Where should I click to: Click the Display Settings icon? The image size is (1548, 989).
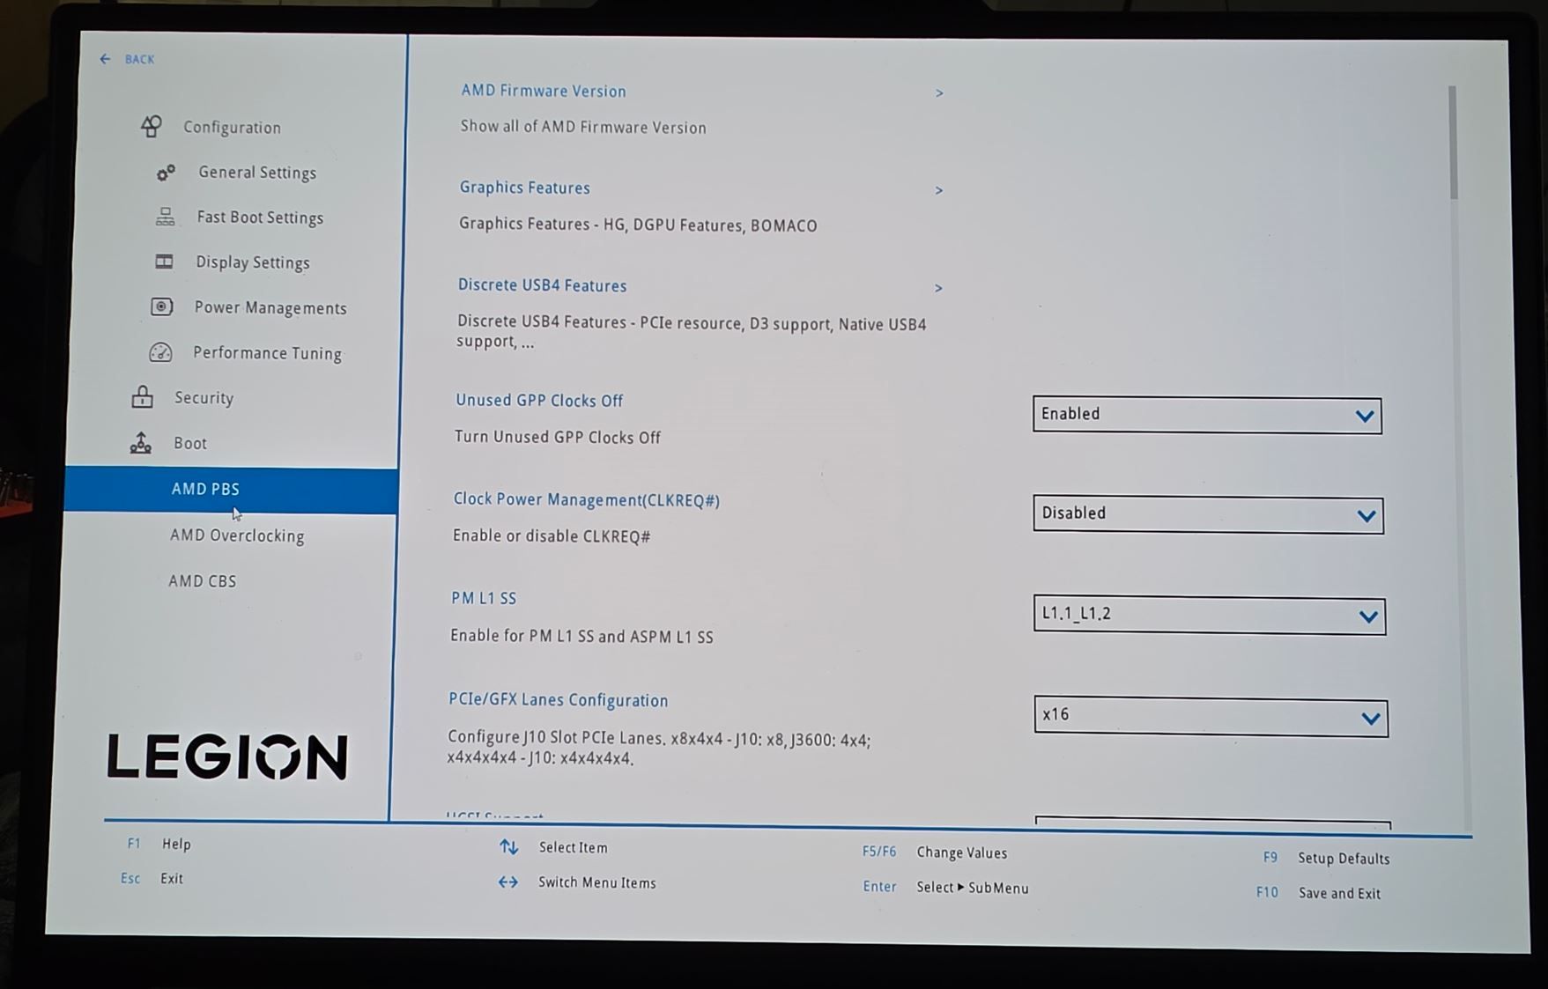164,262
